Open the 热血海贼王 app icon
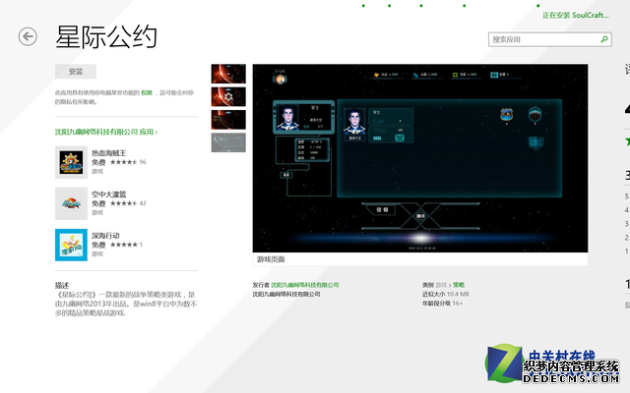The image size is (630, 393). (71, 162)
